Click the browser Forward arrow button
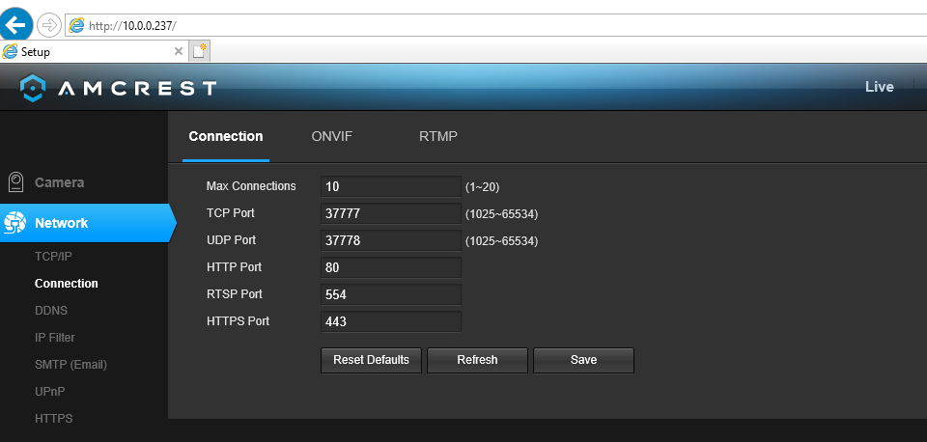This screenshot has width=927, height=442. pyautogui.click(x=49, y=25)
